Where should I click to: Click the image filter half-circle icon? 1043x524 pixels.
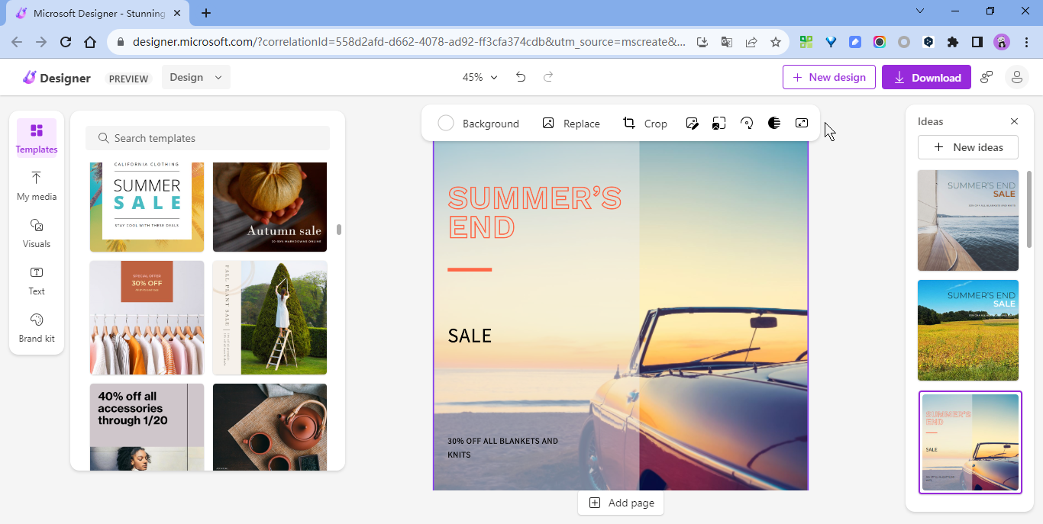tap(774, 124)
